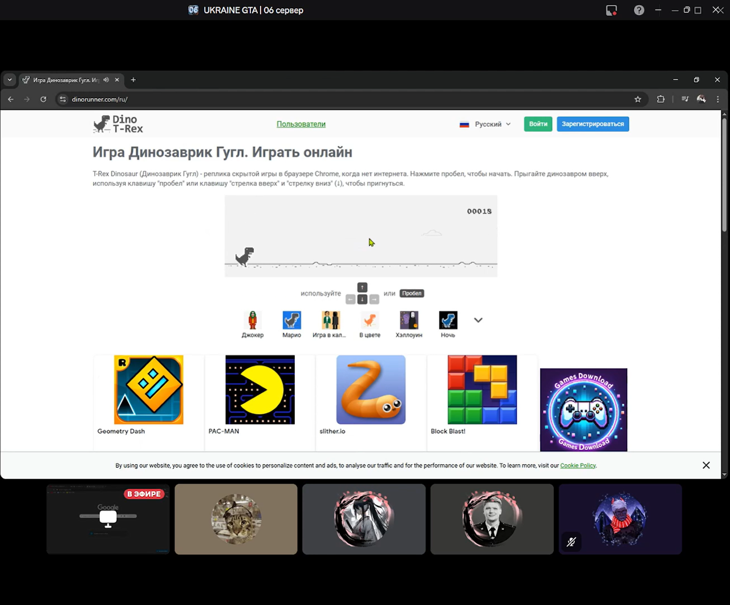Open the slither.io game thumbnail

pyautogui.click(x=371, y=390)
